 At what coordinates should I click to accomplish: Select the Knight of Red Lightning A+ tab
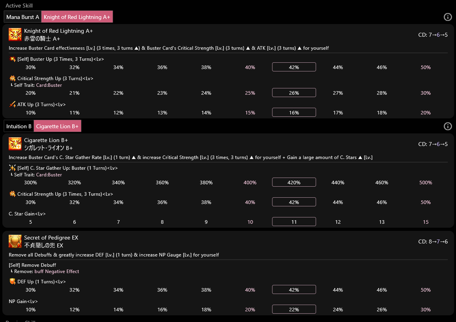click(77, 17)
